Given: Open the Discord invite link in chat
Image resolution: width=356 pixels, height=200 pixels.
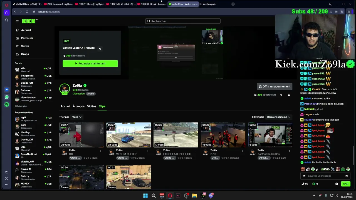Looking at the screenshot, I should [318, 93].
